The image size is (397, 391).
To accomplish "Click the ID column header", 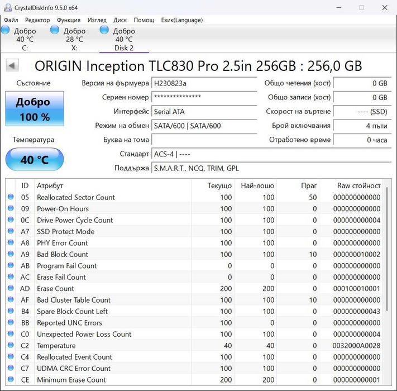I will pyautogui.click(x=25, y=185).
